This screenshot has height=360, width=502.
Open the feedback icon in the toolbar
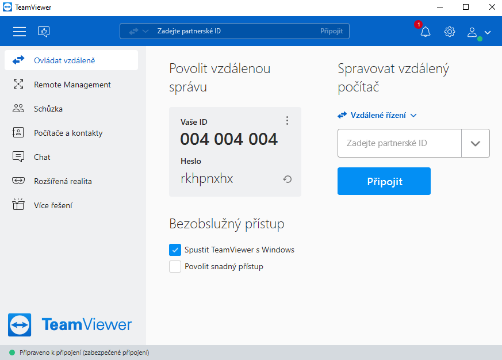pos(44,31)
